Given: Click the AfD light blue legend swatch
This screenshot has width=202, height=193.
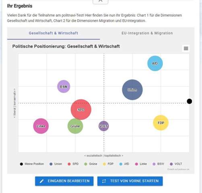Looking at the screenshot, I should pos(121,164).
